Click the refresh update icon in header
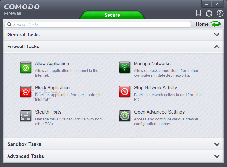227x167 pixels. (209, 13)
